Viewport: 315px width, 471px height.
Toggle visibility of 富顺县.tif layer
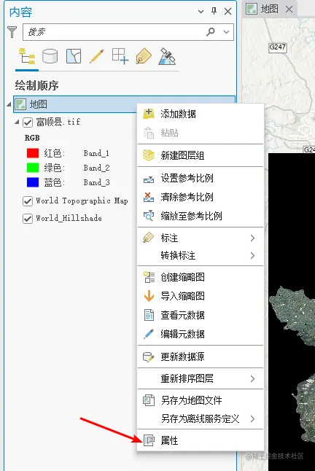28,122
